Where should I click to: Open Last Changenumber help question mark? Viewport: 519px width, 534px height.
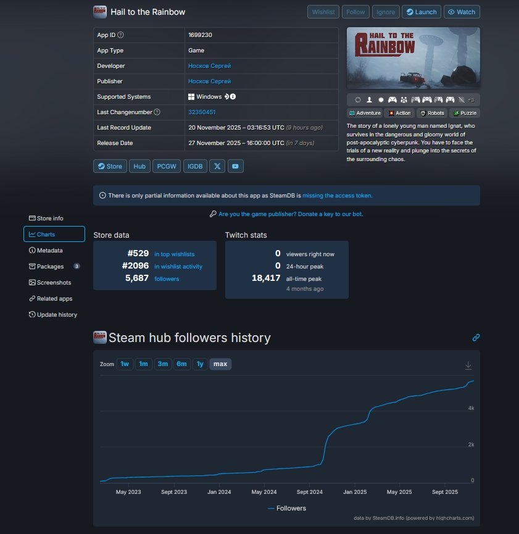tap(157, 112)
